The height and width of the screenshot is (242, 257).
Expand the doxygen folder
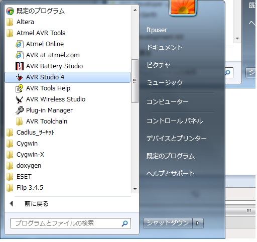pyautogui.click(x=68, y=166)
